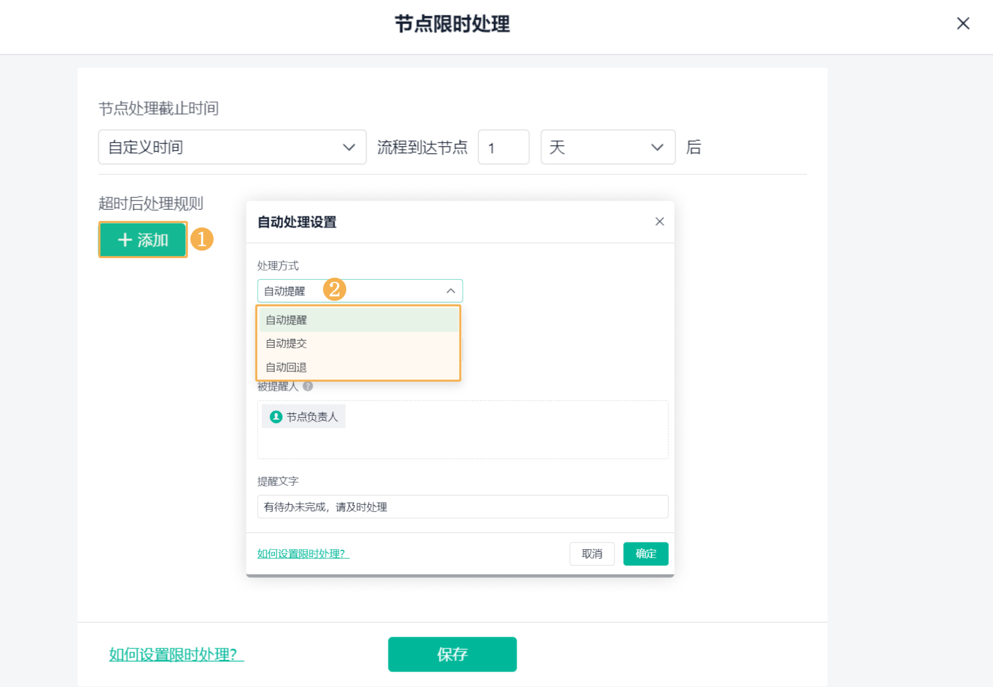The height and width of the screenshot is (687, 993).
Task: Collapse the 处理方式 dropdown showing 自动提醒
Action: 359,291
